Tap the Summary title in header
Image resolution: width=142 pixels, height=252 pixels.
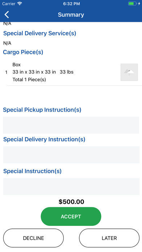pos(71,14)
